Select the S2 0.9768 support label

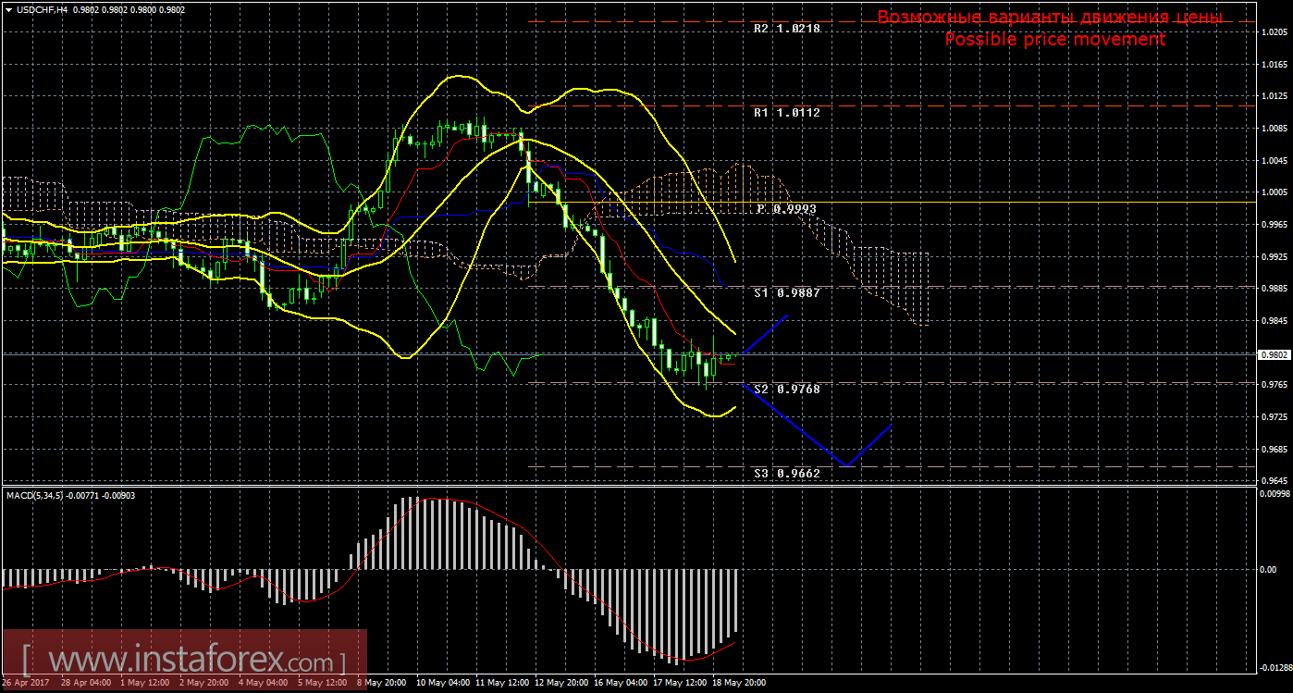[x=786, y=390]
